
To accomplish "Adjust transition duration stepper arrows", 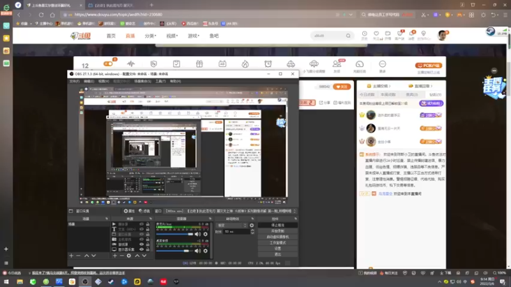I will 252,232.
